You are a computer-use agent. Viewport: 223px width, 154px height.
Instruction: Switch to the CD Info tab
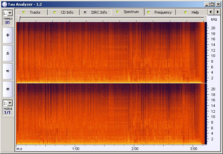63,12
